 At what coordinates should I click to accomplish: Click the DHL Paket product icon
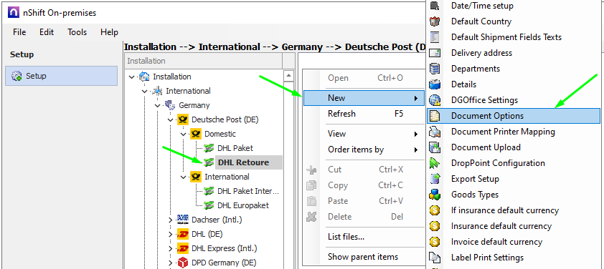point(209,148)
